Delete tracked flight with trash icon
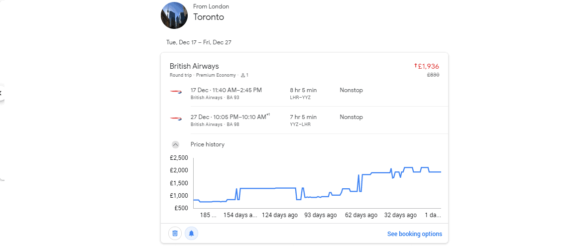 point(174,234)
